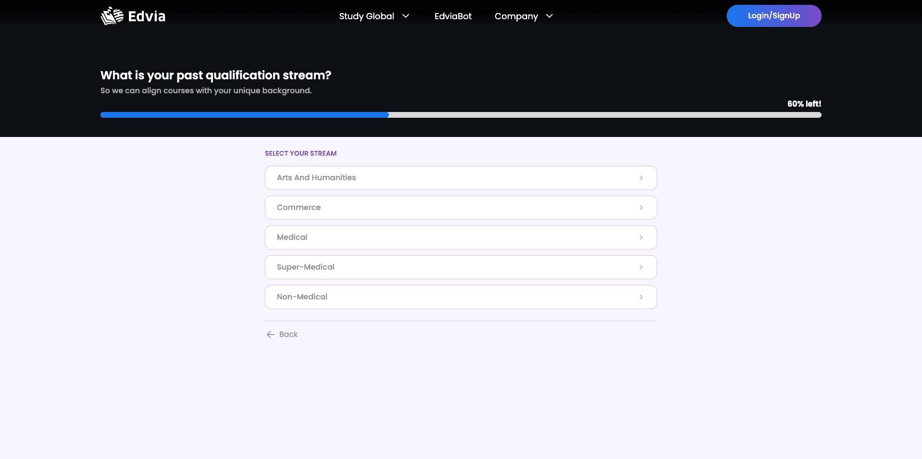The image size is (922, 459).
Task: Choose Commerce stream option
Action: pos(461,208)
